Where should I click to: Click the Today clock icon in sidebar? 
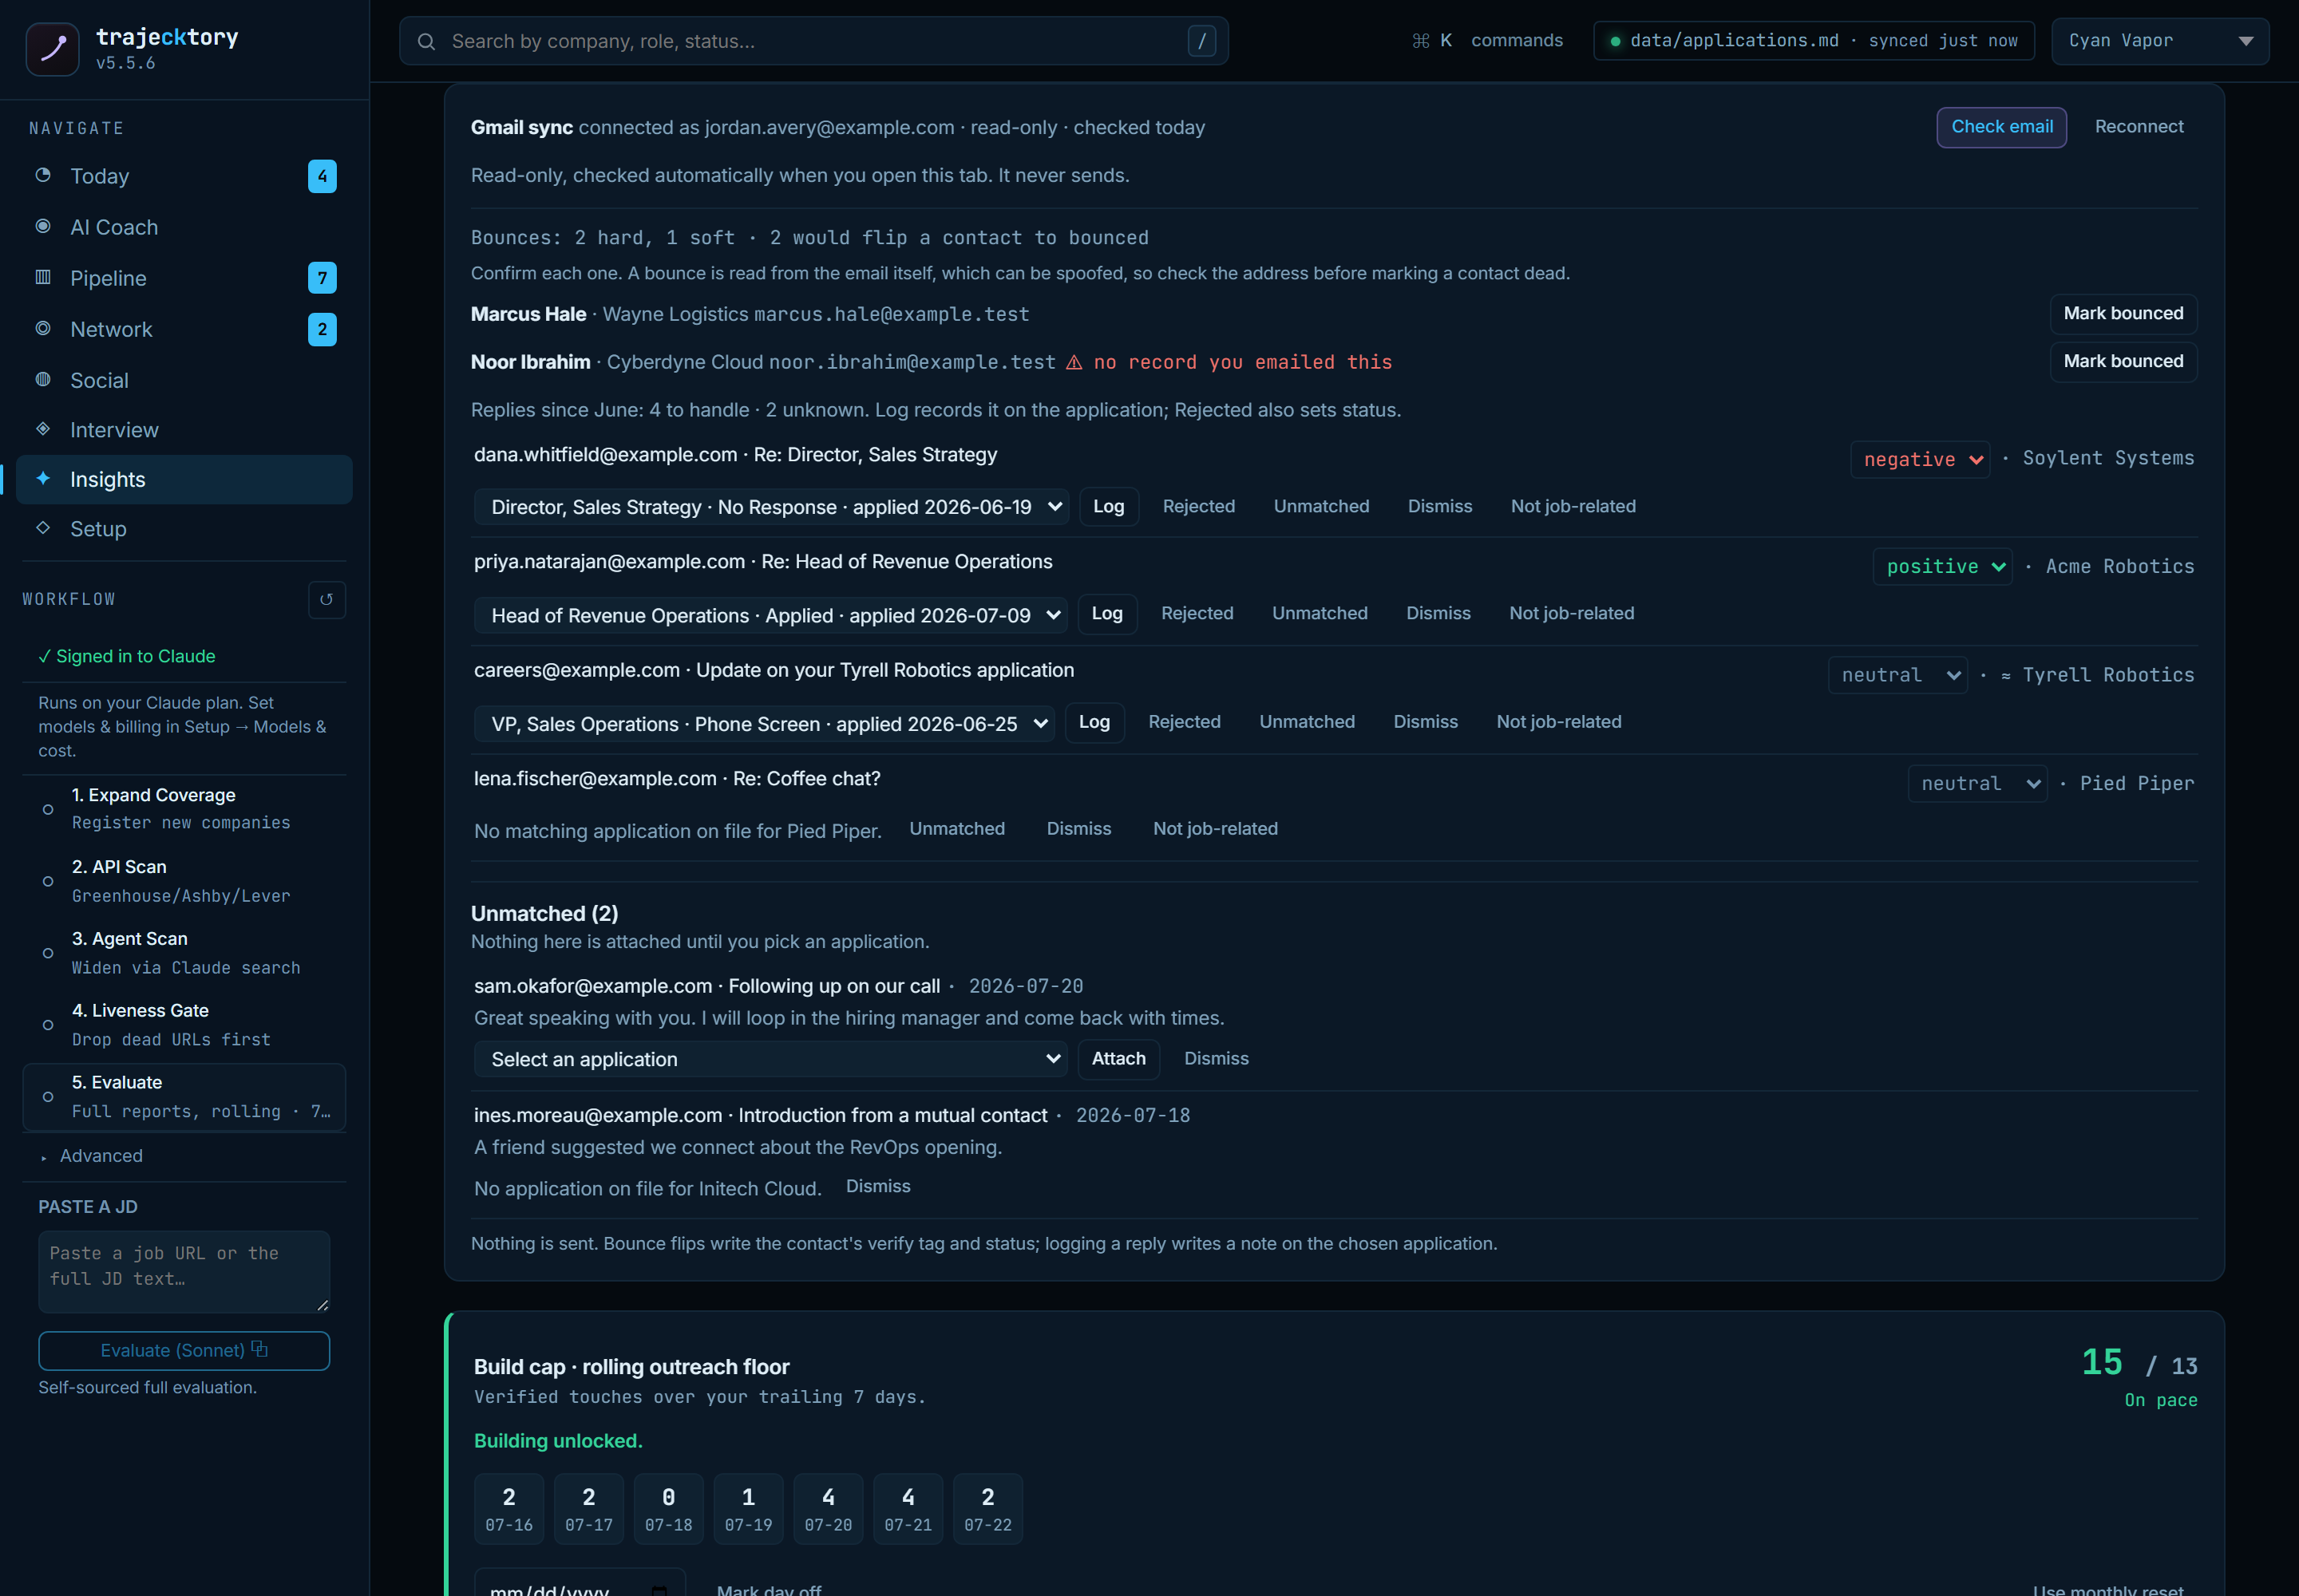(x=43, y=175)
